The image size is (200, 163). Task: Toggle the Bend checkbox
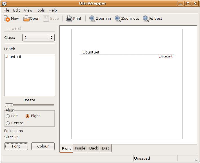[x=8, y=28]
